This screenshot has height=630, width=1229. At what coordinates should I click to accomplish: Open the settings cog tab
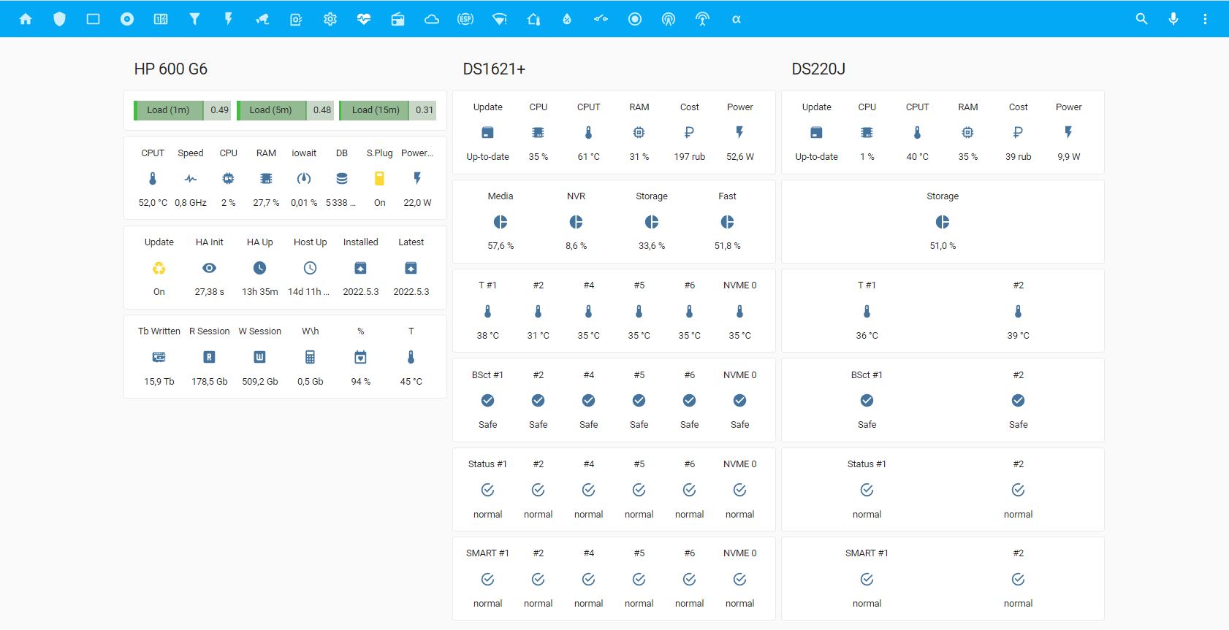pyautogui.click(x=330, y=19)
